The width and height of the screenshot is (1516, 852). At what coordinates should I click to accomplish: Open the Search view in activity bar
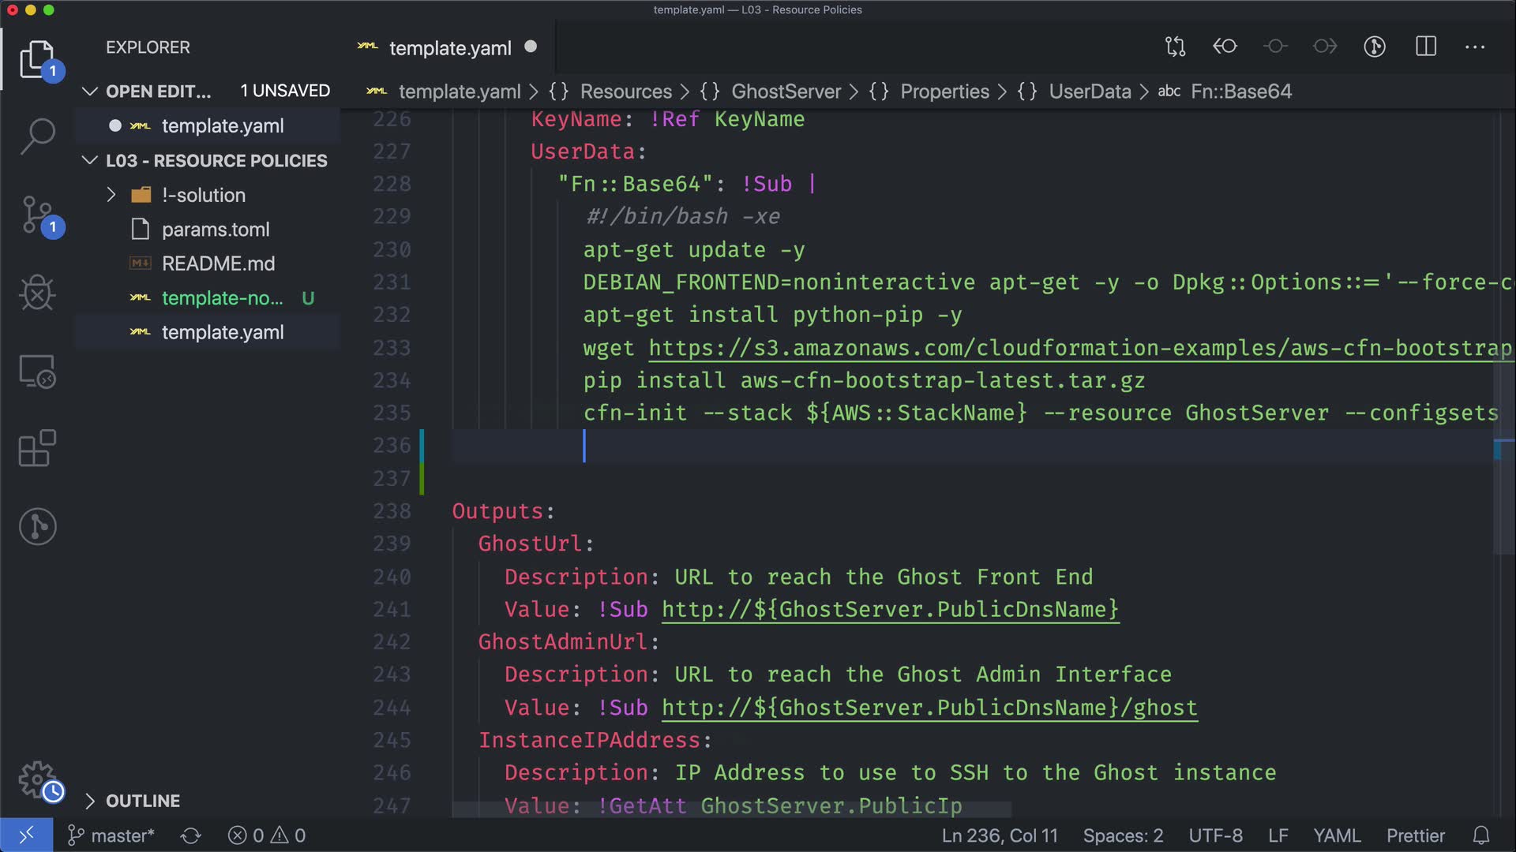[37, 136]
